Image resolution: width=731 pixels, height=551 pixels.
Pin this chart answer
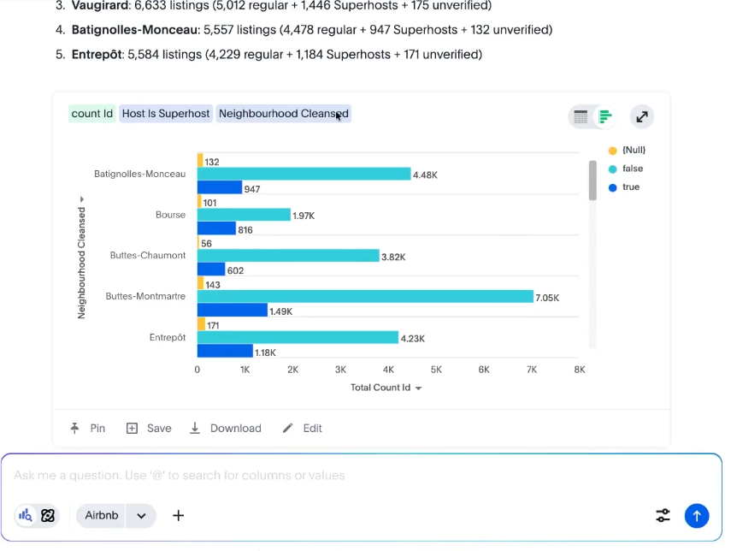tap(88, 428)
